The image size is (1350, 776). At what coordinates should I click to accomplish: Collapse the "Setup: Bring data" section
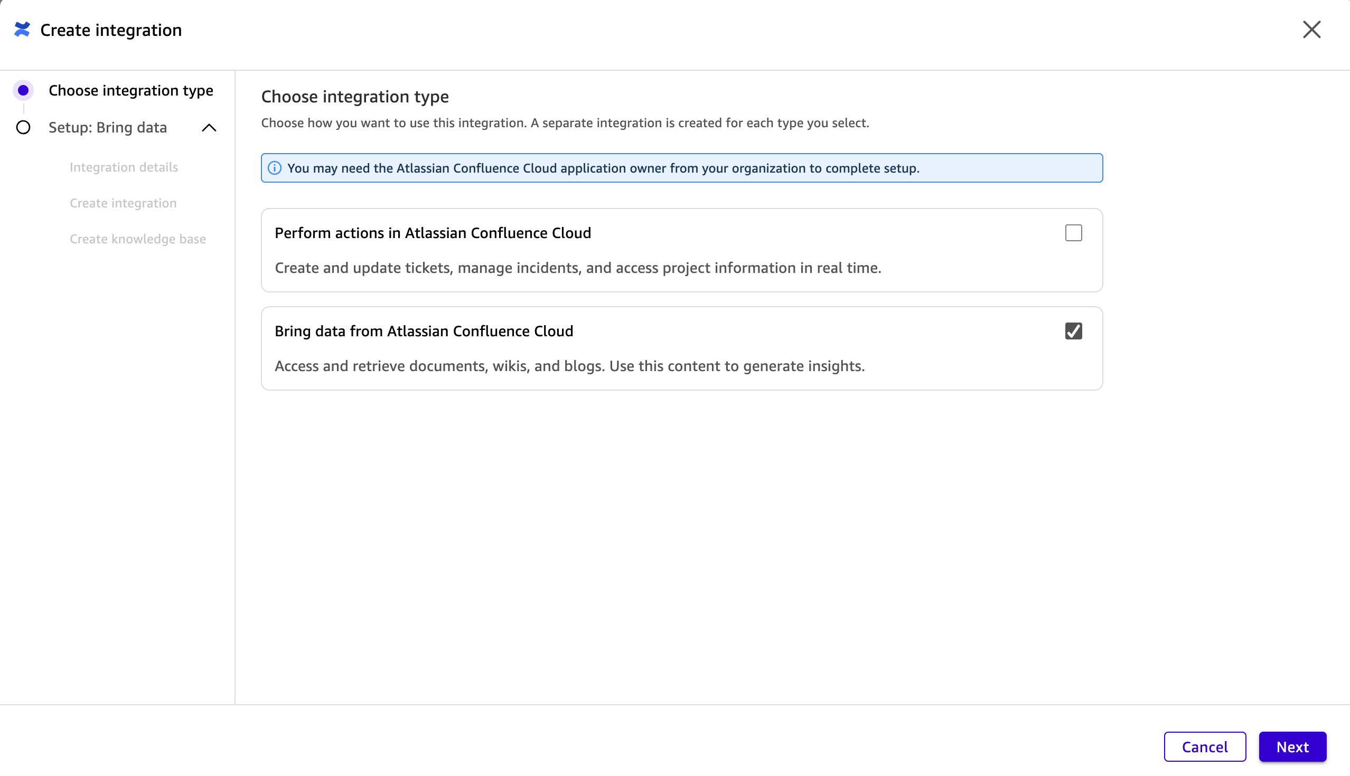(x=209, y=128)
